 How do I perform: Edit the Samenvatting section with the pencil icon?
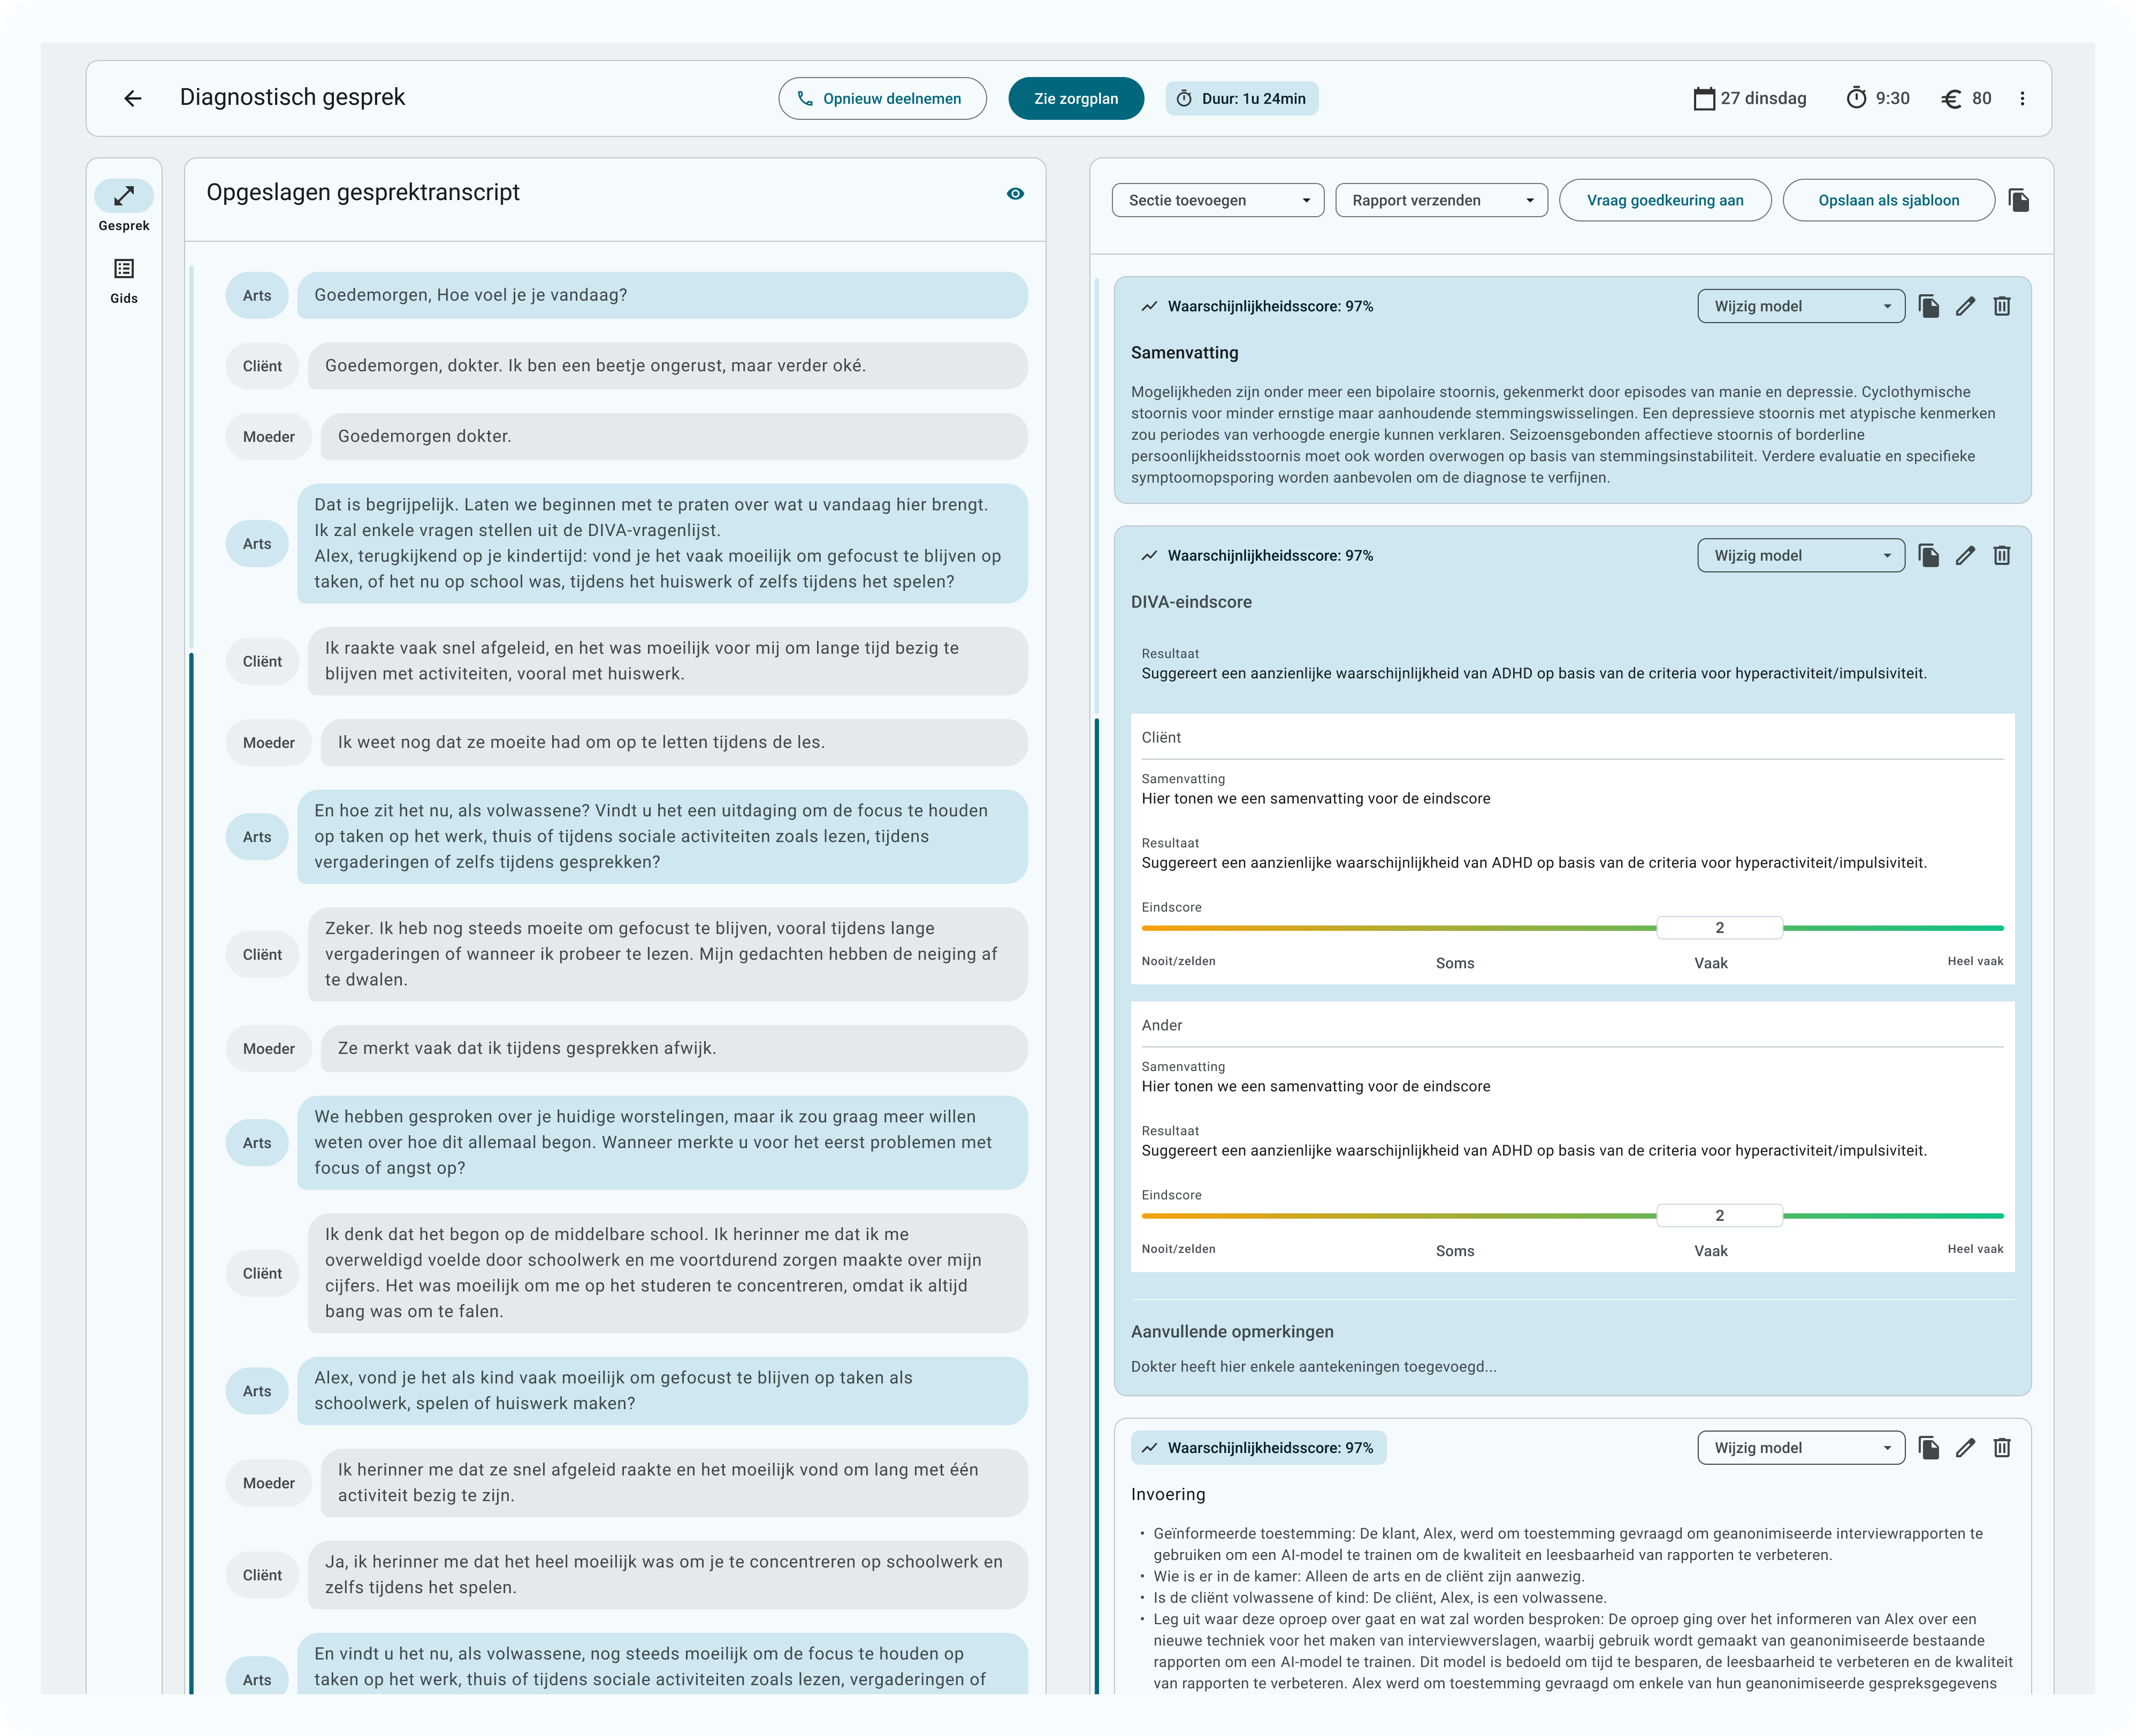point(1965,306)
